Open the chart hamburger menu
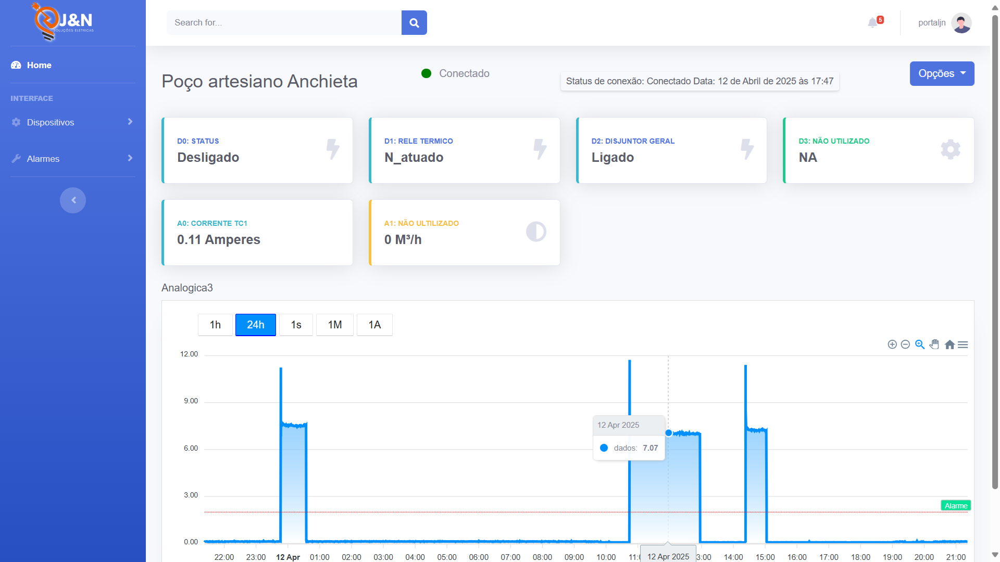This screenshot has height=562, width=1000. (963, 344)
